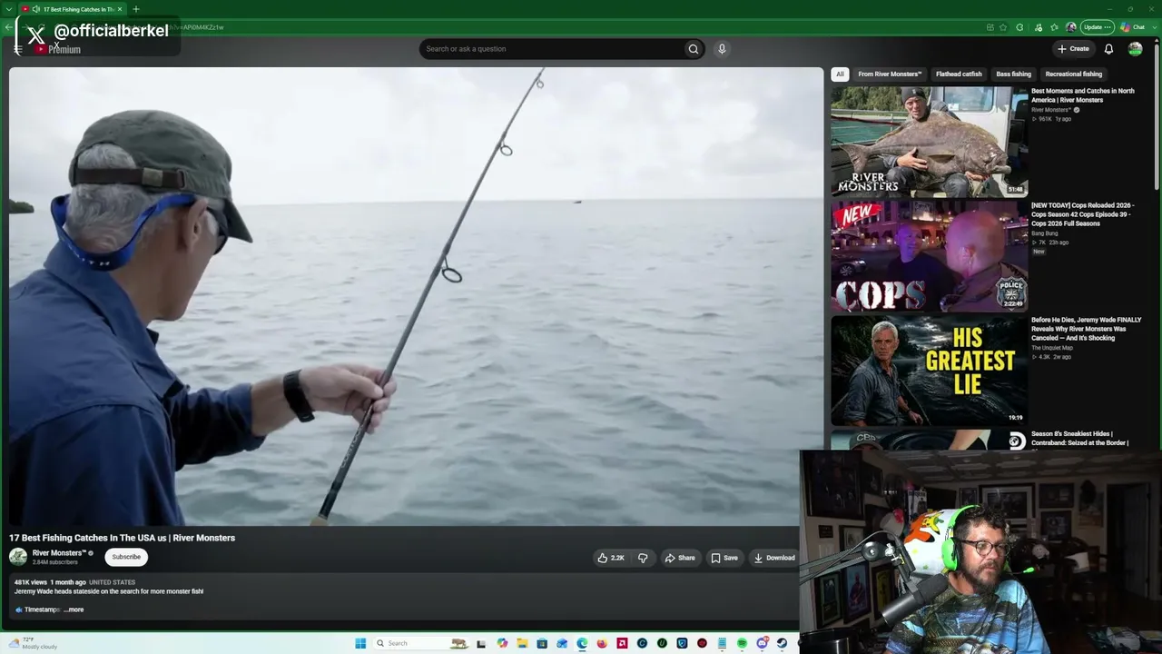
Task: Click the Timestamps text in description
Action: click(42, 609)
